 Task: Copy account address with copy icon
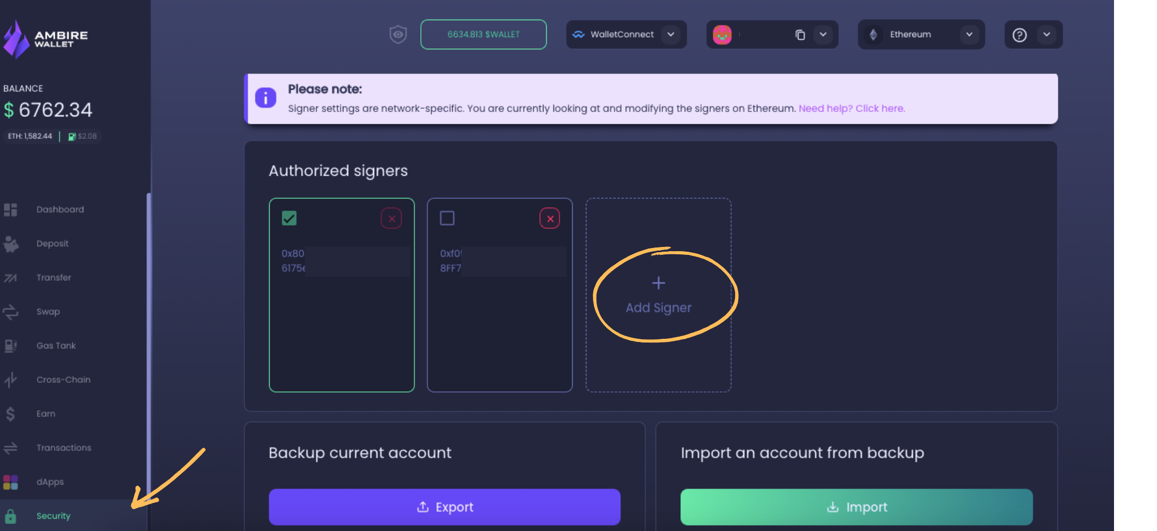coord(800,35)
